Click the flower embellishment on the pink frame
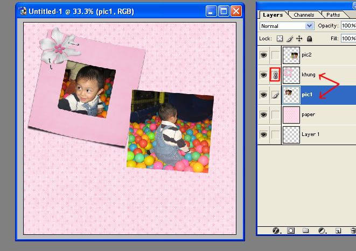The width and height of the screenshot is (356, 251). click(59, 47)
